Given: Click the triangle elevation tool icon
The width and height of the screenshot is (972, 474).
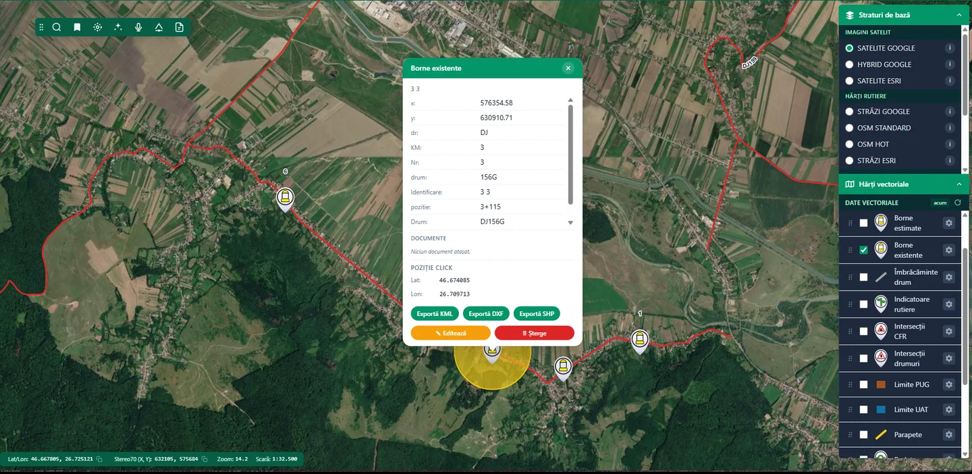Looking at the screenshot, I should (159, 27).
